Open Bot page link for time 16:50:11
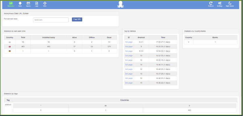243x116 pixels. point(129,65)
